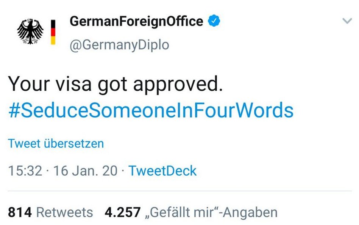The height and width of the screenshot is (225, 359).
Task: Open the #SeduceSomeoneInFourWords hashtag
Action: (151, 110)
